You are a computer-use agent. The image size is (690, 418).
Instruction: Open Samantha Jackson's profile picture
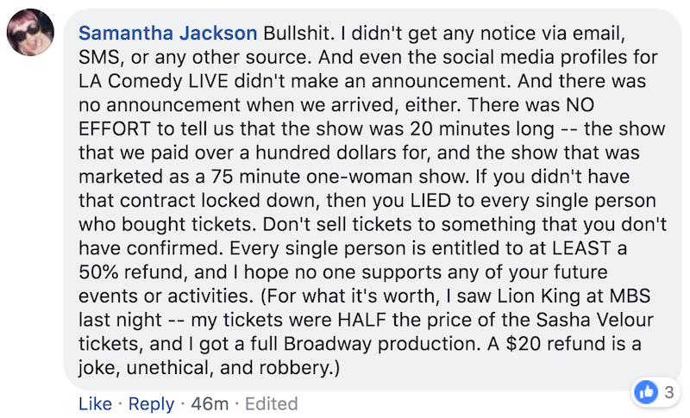[32, 40]
